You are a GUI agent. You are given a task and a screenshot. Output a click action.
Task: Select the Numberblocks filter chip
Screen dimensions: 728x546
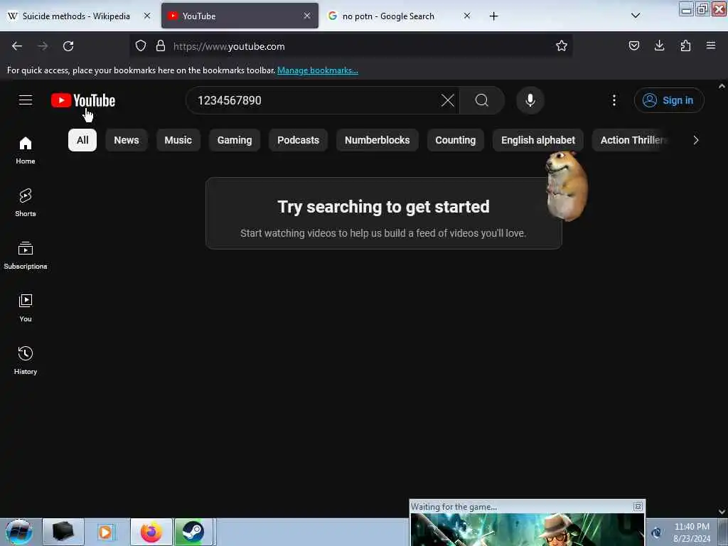coord(377,140)
